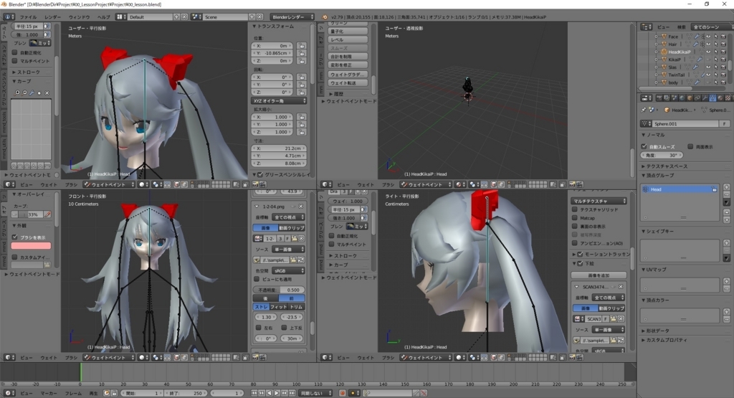Open the XYZ Euler rotation mode dropdown
Screen dimensions: 734x398
tap(280, 100)
